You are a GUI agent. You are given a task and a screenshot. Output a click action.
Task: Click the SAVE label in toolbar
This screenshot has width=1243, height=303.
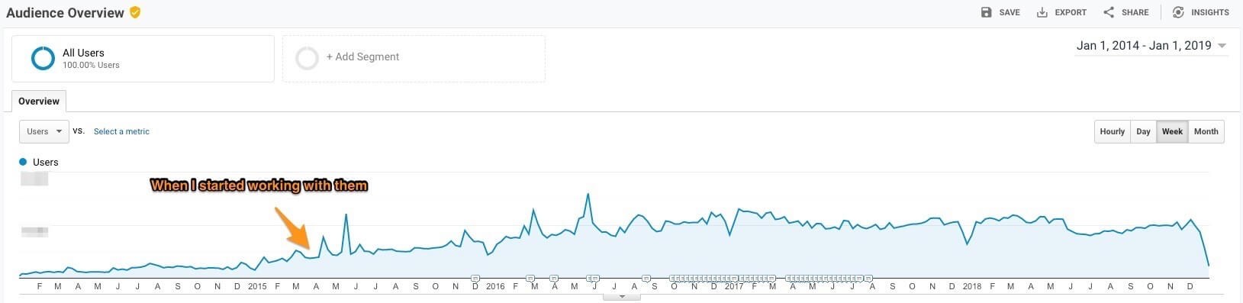1010,12
